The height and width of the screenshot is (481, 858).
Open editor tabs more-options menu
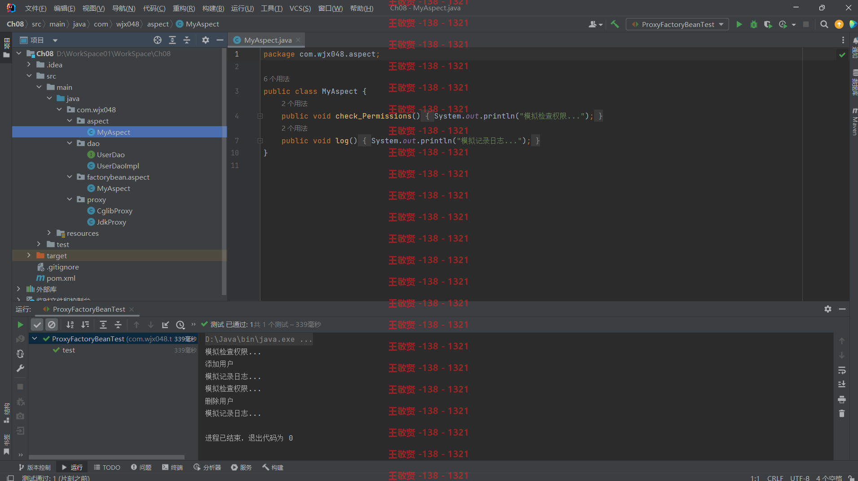point(843,40)
